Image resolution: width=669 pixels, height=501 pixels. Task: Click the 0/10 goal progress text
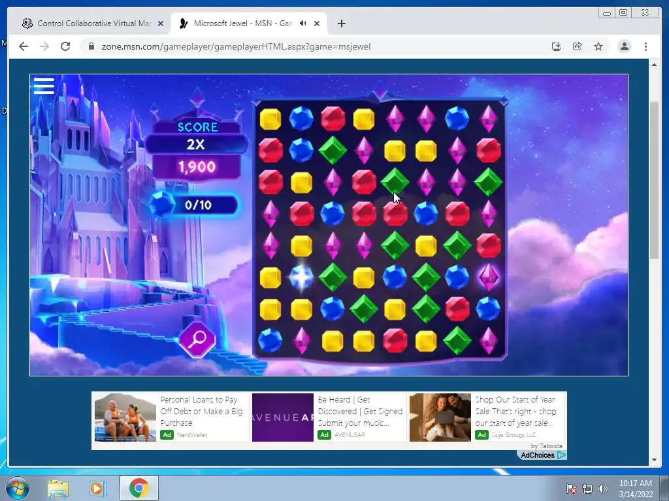(x=198, y=205)
